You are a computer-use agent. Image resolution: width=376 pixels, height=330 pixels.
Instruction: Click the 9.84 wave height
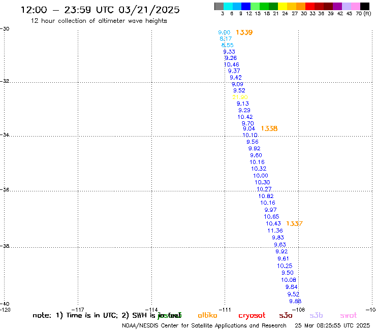pos(291,287)
